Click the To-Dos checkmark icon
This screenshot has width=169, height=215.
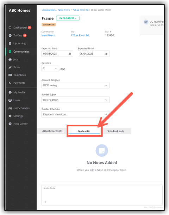[x=10, y=36]
